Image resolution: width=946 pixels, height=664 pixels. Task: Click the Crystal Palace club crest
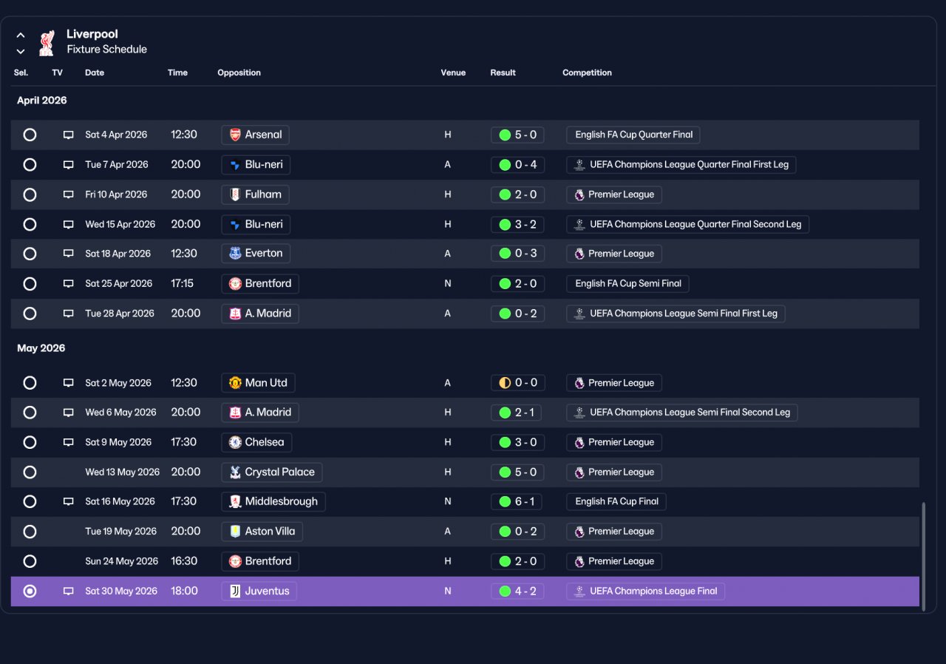tap(235, 472)
